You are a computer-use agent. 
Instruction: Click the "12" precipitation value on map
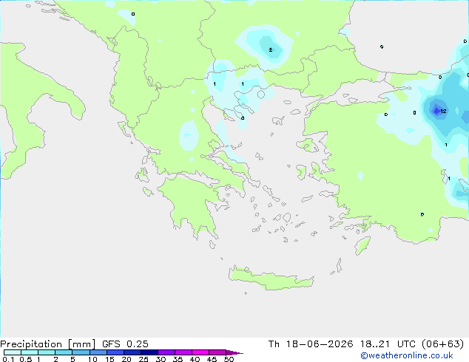point(443,111)
